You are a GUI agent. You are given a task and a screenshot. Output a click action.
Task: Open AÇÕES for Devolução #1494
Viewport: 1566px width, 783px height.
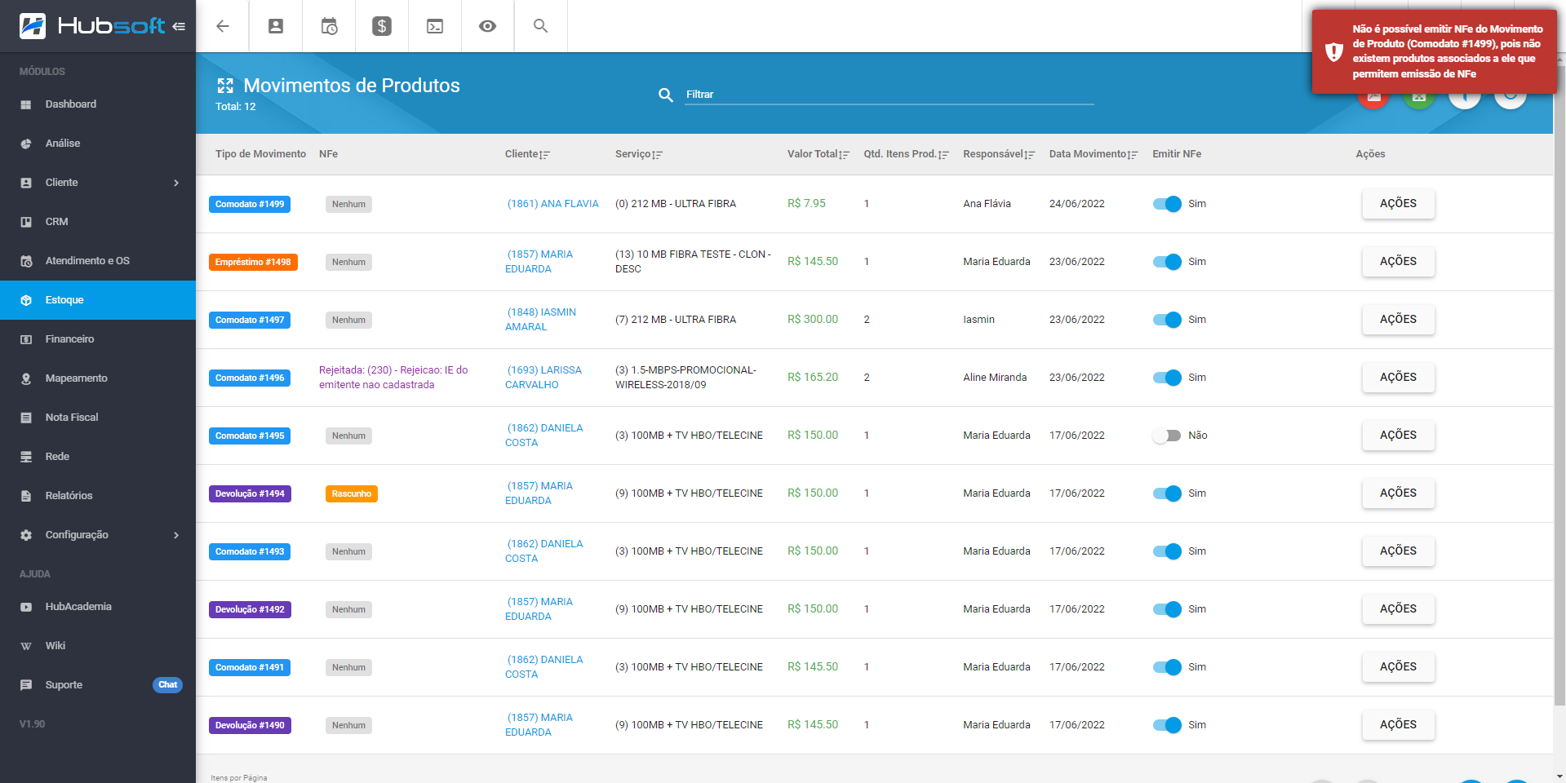click(x=1398, y=493)
